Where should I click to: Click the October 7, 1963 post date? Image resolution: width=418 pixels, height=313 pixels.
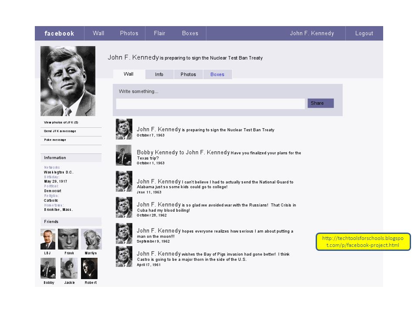tap(151, 135)
